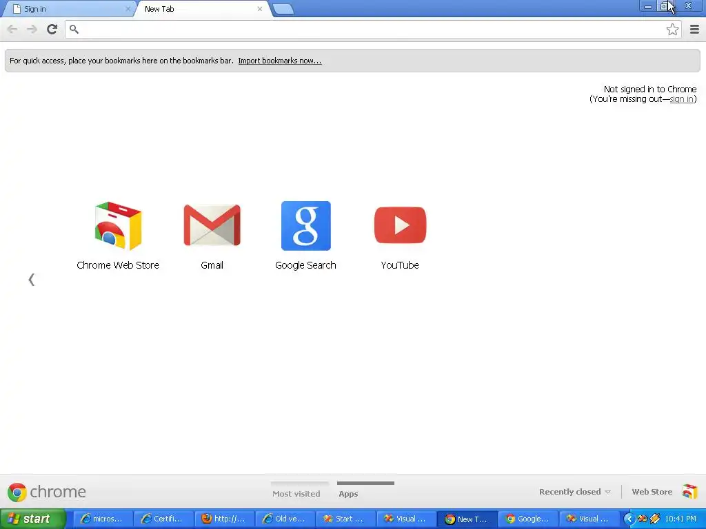Image resolution: width=706 pixels, height=529 pixels.
Task: Click the New T... taskbar button
Action: coord(468,519)
